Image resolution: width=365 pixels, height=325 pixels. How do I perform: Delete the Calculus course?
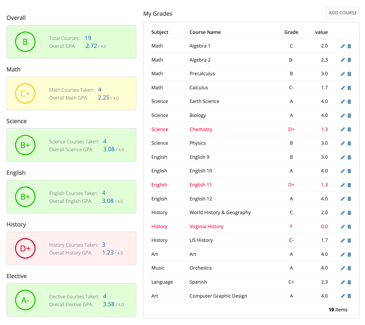pos(349,88)
